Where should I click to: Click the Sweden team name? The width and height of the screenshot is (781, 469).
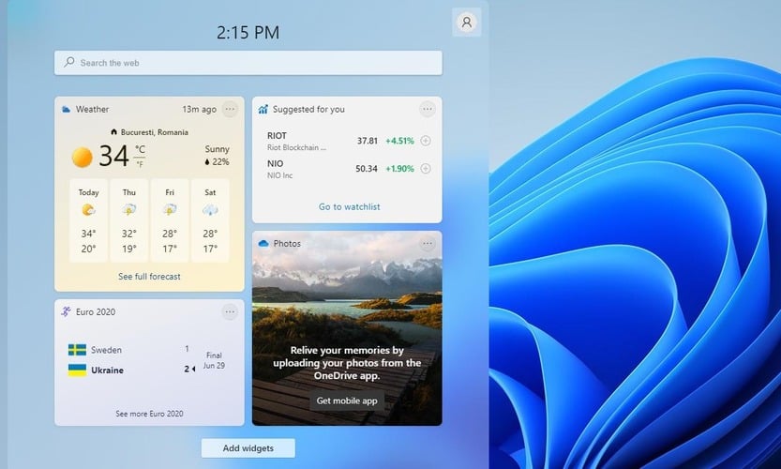click(x=106, y=350)
